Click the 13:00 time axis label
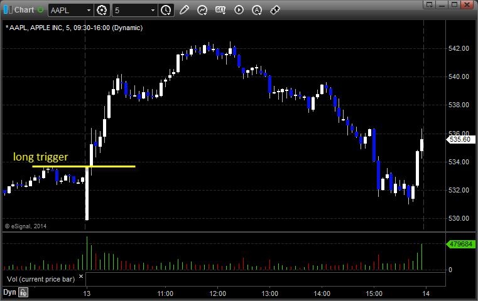 270,293
